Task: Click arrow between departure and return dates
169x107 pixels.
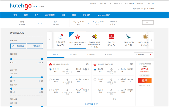Action: 88,23
